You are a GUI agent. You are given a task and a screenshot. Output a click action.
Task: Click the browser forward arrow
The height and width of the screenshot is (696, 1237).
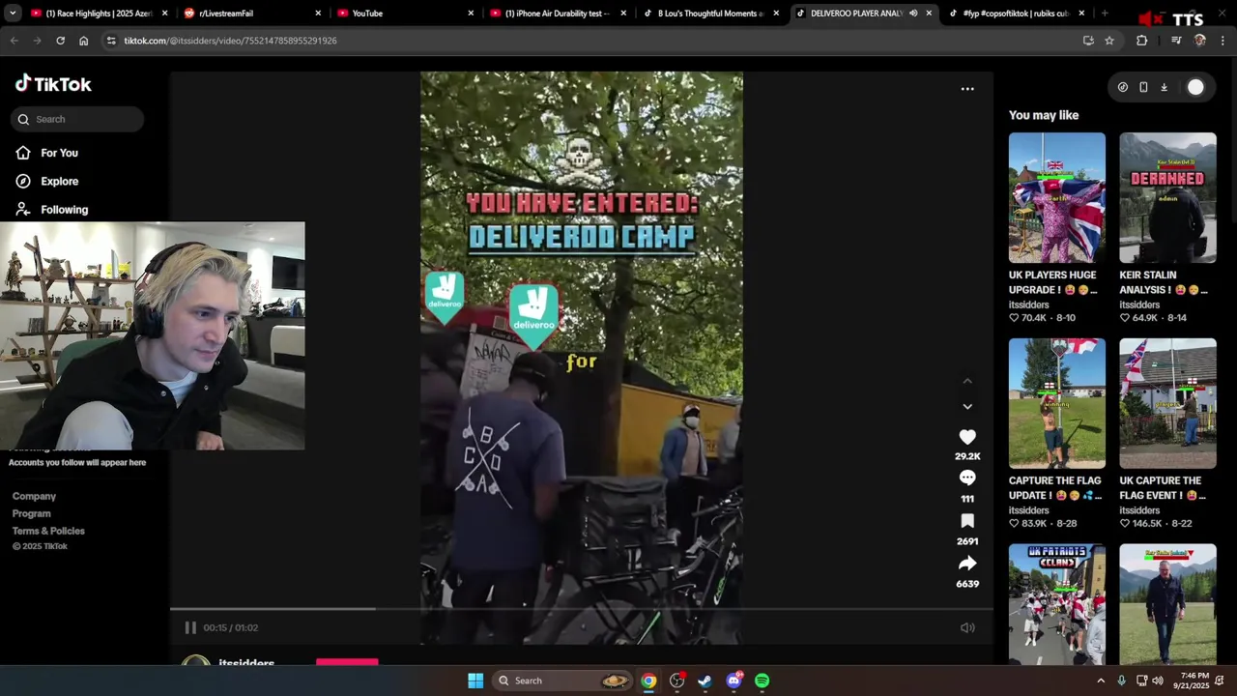(x=37, y=41)
